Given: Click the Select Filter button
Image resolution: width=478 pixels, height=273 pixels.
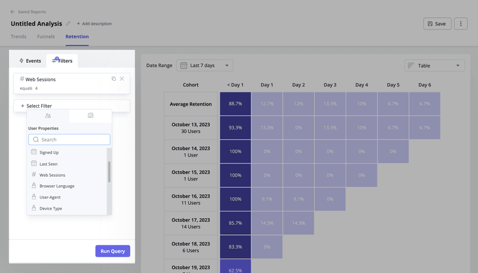Looking at the screenshot, I should 72,106.
